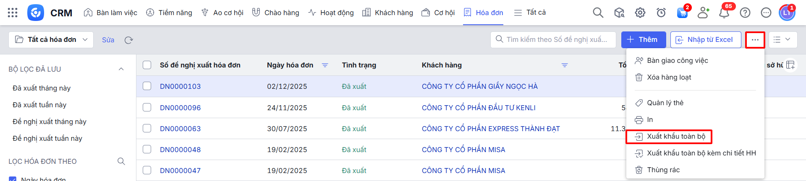Open invoice link DN0000096

(x=180, y=108)
